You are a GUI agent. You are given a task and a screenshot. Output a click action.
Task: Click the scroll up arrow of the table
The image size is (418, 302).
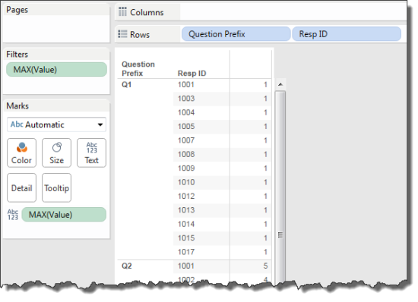coord(280,85)
